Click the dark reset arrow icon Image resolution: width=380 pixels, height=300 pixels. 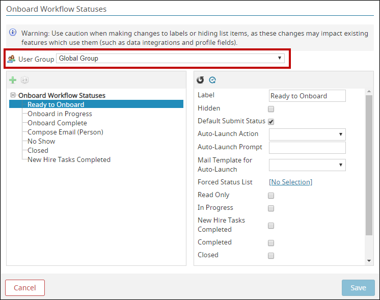pos(200,80)
